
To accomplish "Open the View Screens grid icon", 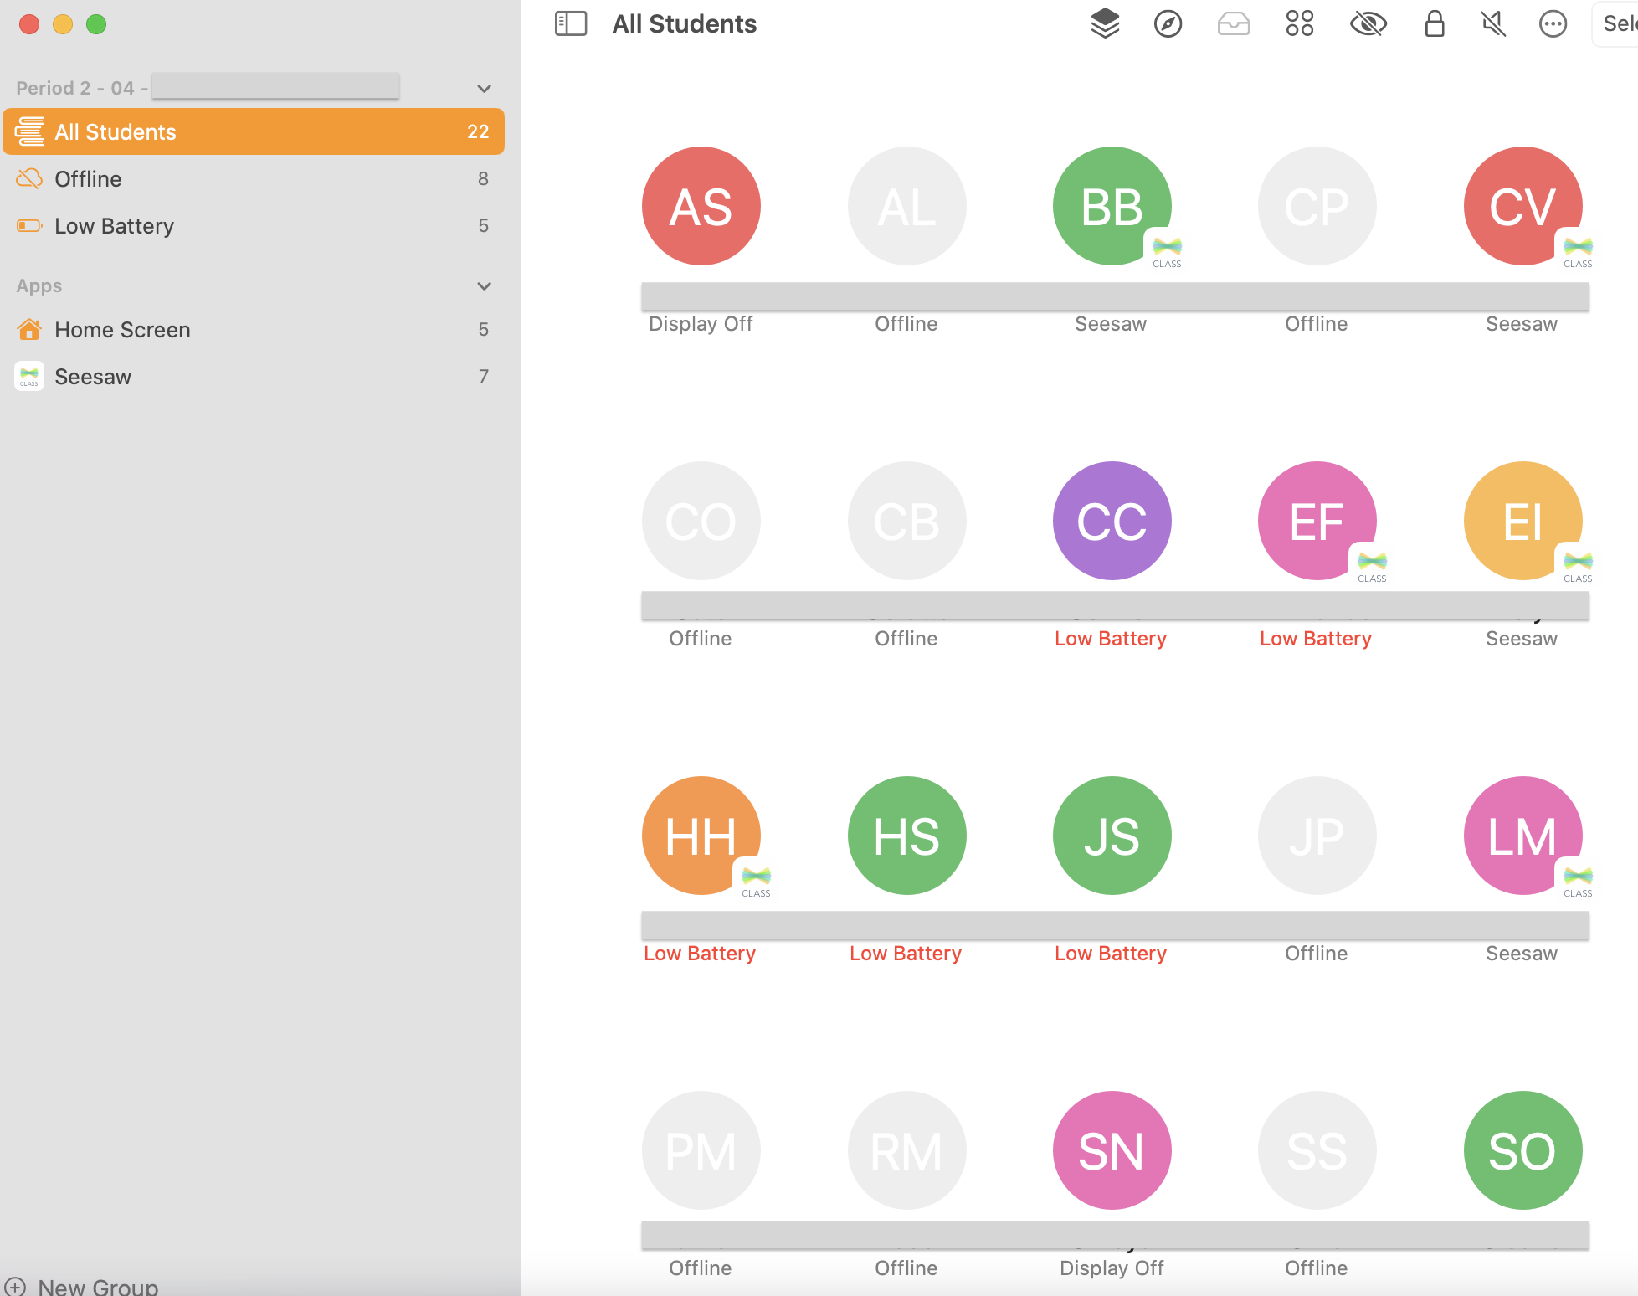I will [x=1300, y=23].
